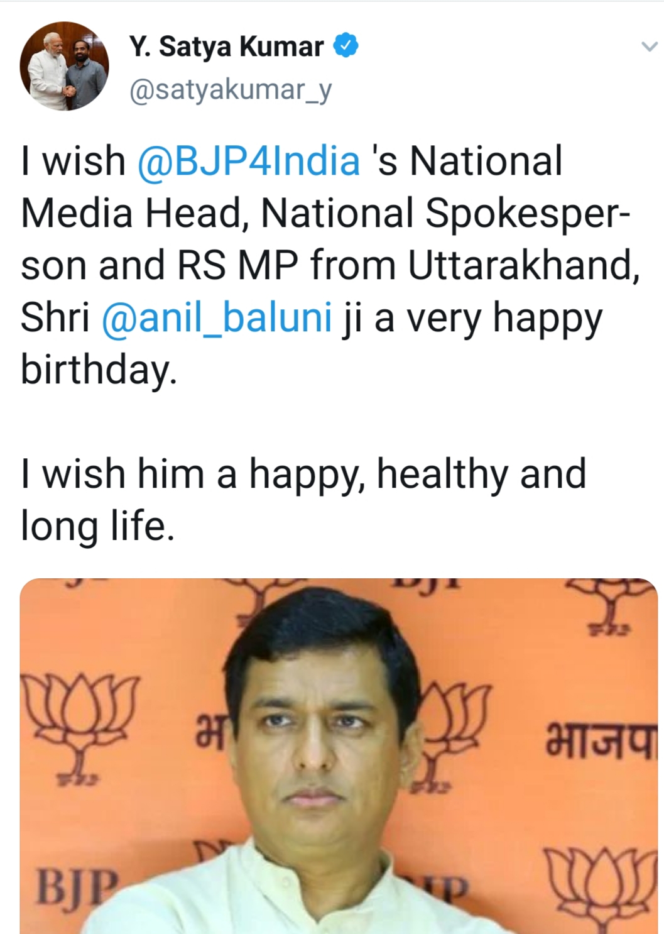This screenshot has height=934, width=664.
Task: Expand the tweet options chevron
Action: (x=649, y=47)
